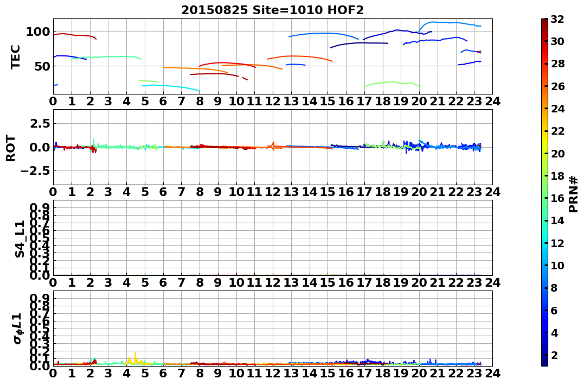Click the sigma-phi L1 y-axis label
The width and height of the screenshot is (584, 385).
(18, 329)
